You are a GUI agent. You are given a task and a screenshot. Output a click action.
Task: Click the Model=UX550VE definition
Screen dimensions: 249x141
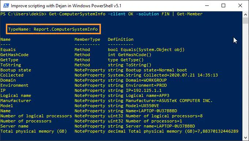point(143,106)
